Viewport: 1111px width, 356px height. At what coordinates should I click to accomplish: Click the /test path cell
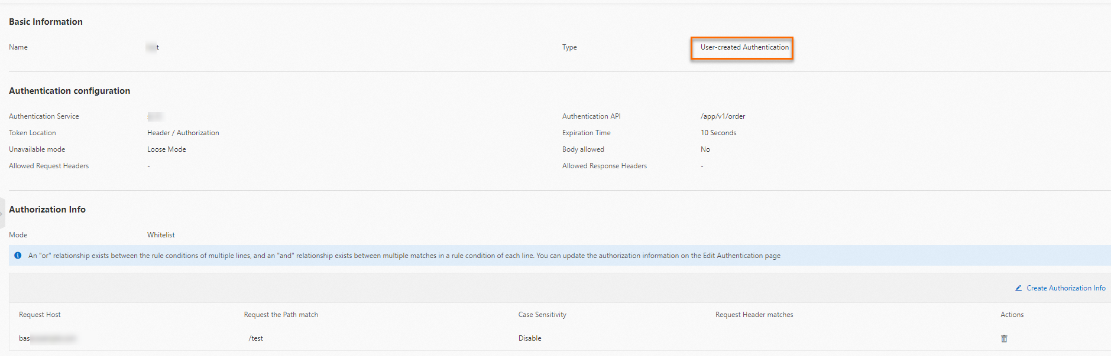coord(256,338)
